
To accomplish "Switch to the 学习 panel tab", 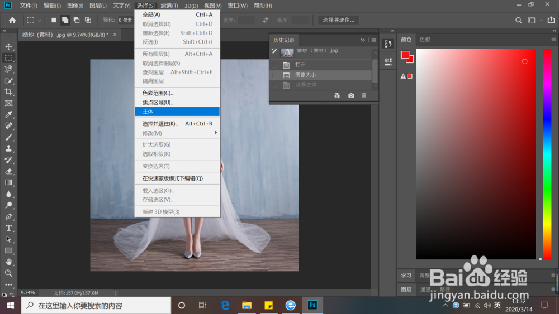I will [x=406, y=276].
